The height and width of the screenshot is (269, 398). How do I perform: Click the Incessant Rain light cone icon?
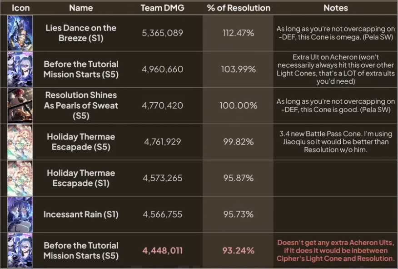click(x=20, y=214)
